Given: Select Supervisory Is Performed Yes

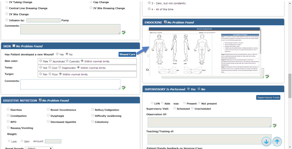Looking at the screenshot, I should (x=188, y=89).
